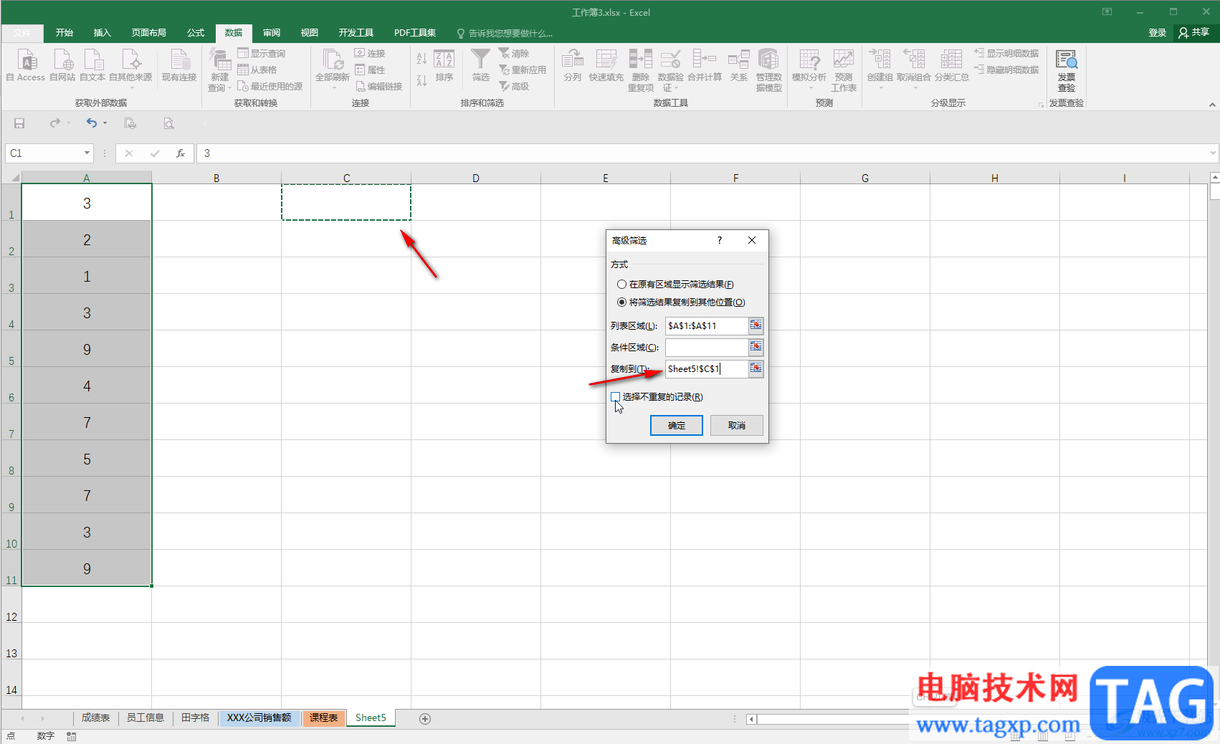Screen dimensions: 1220x744
Task: Run Flash Fill (快速填充)
Action: 606,65
